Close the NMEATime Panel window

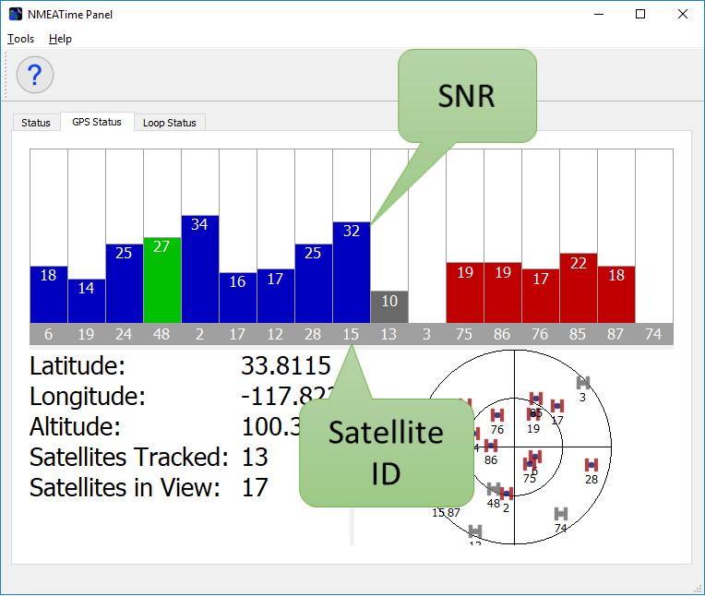pyautogui.click(x=683, y=15)
